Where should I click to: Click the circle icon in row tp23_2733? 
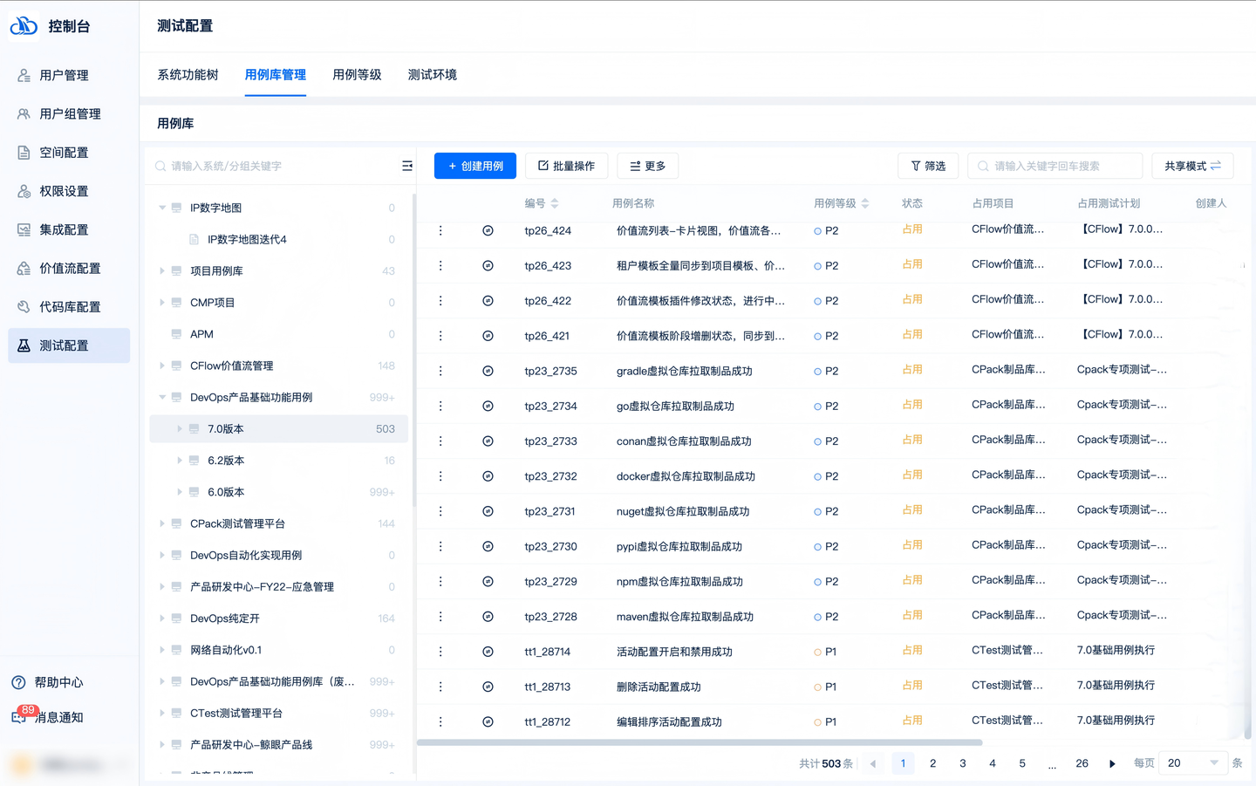488,441
